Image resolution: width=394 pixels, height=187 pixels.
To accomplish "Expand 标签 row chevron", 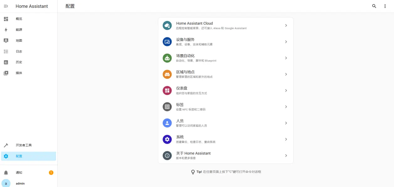I will click(286, 107).
